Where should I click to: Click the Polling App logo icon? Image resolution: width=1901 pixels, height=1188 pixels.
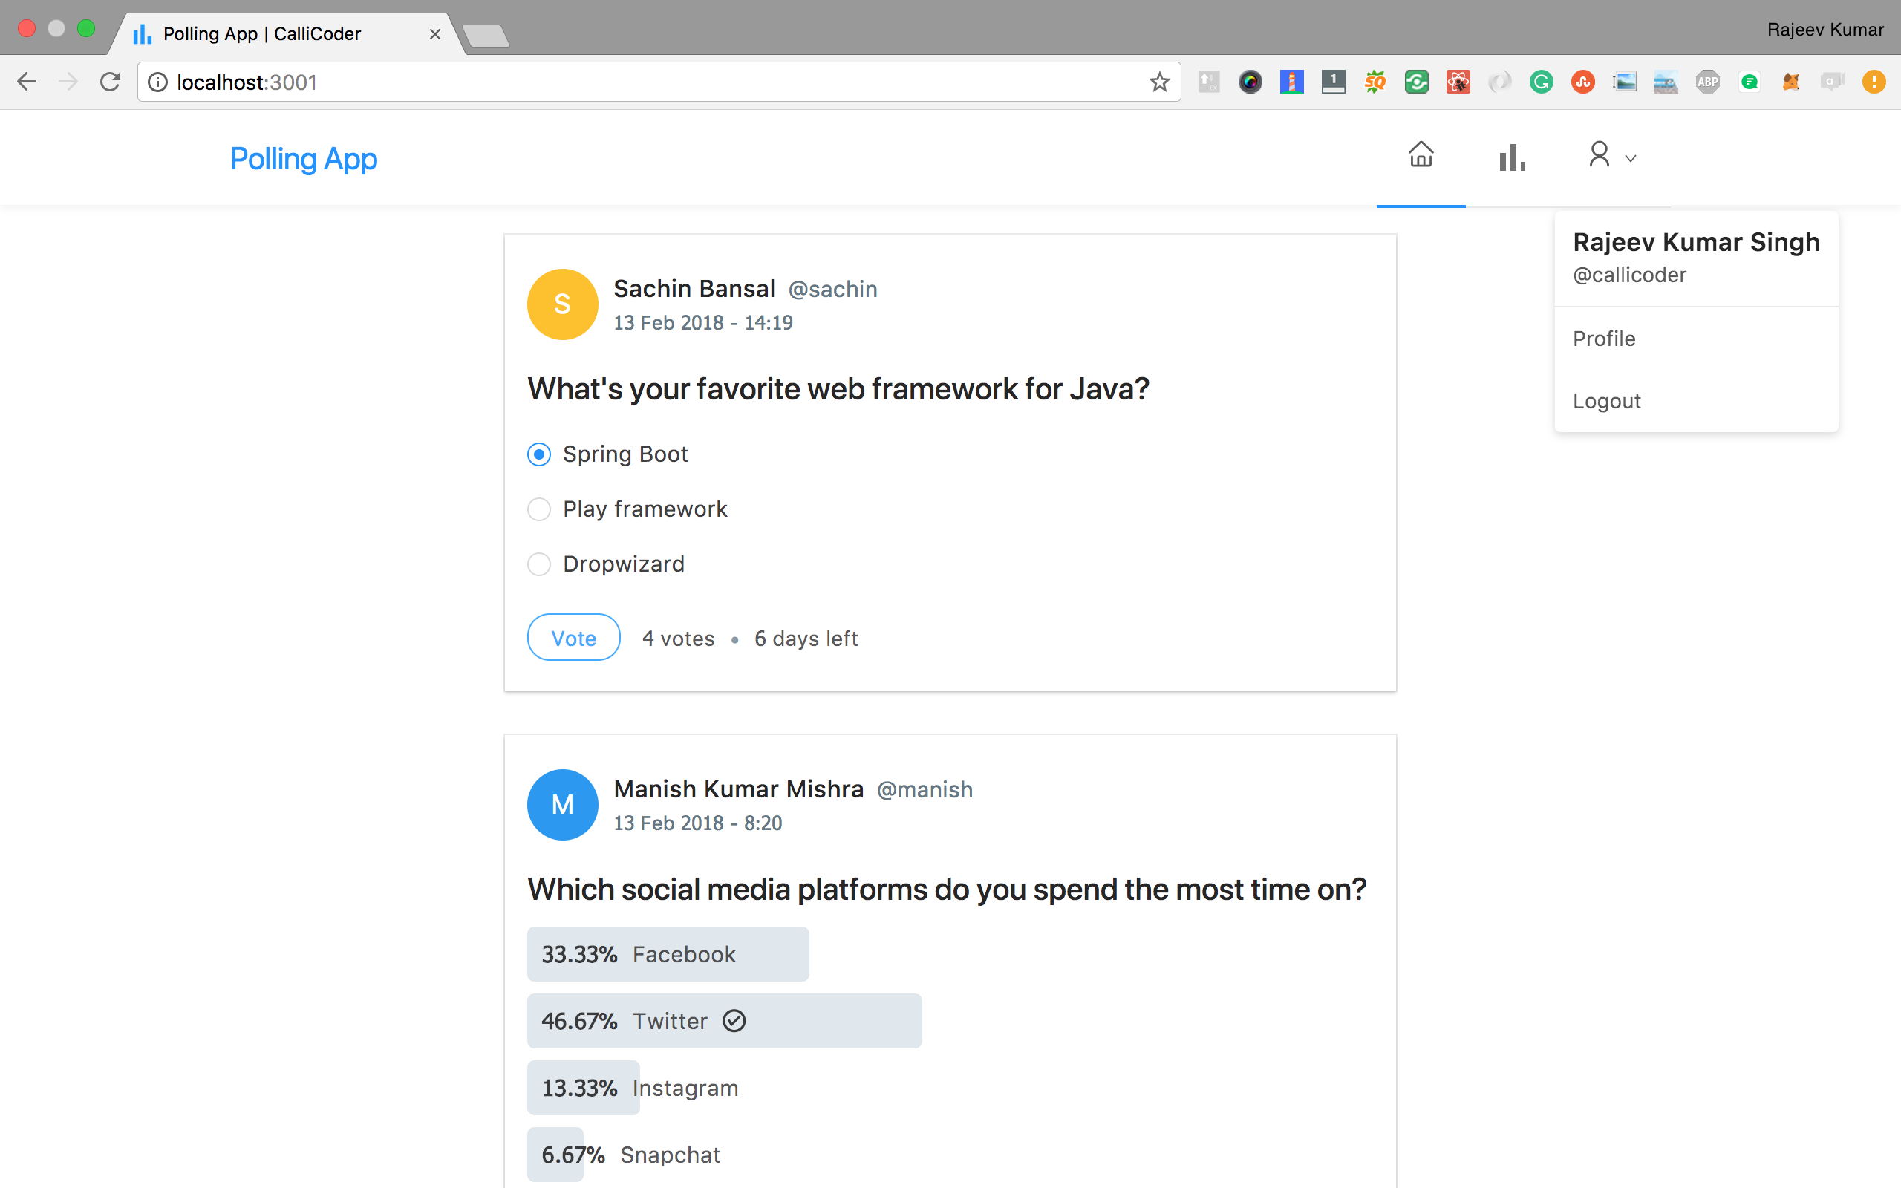coord(301,157)
